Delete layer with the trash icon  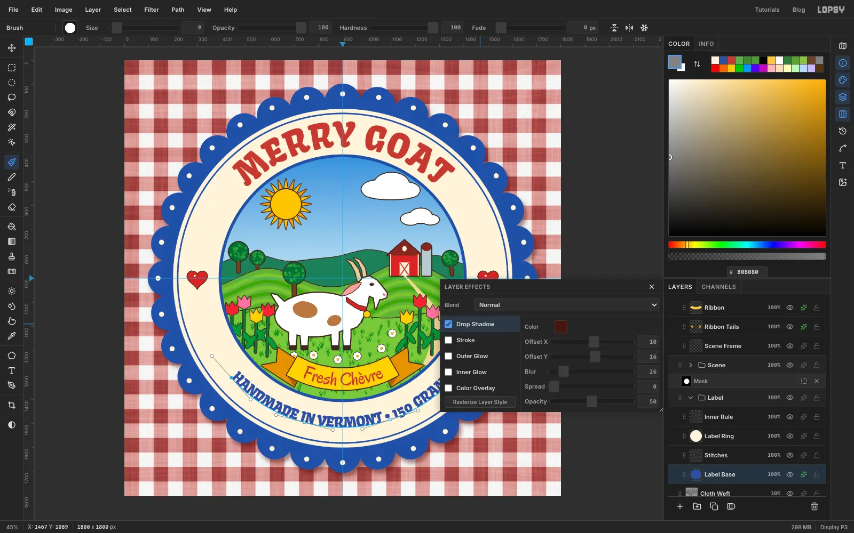point(815,506)
